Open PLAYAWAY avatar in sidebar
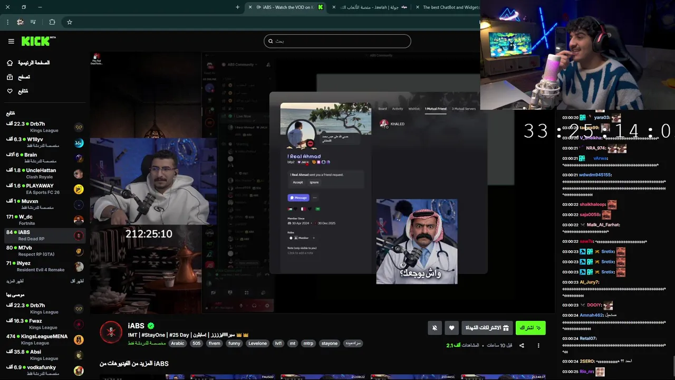The width and height of the screenshot is (675, 380). [79, 189]
